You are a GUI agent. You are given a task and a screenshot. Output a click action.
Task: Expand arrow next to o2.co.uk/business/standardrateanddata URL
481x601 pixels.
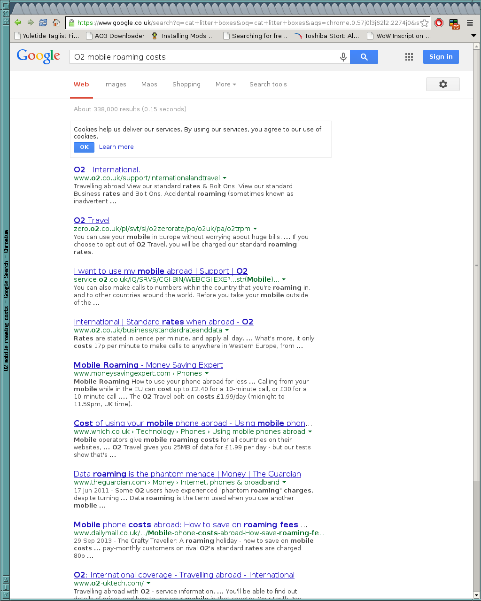227,330
